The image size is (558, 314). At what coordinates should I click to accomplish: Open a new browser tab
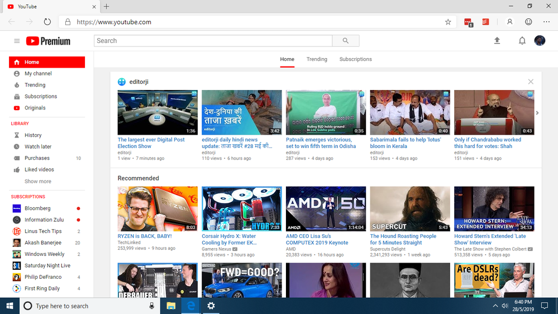coord(106,6)
